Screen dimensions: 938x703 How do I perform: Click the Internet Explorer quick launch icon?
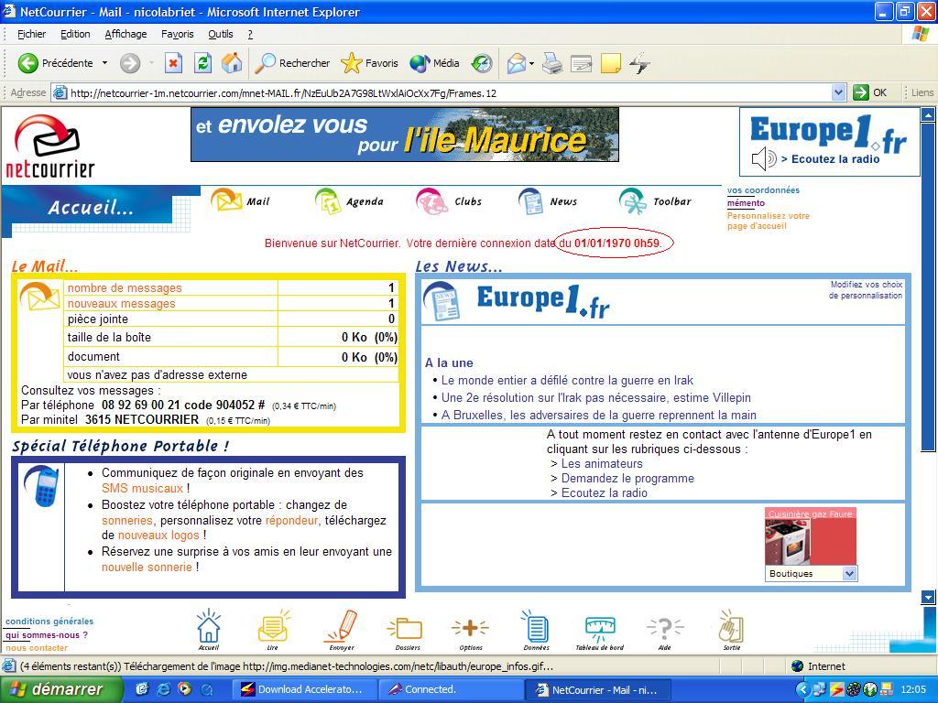[163, 689]
